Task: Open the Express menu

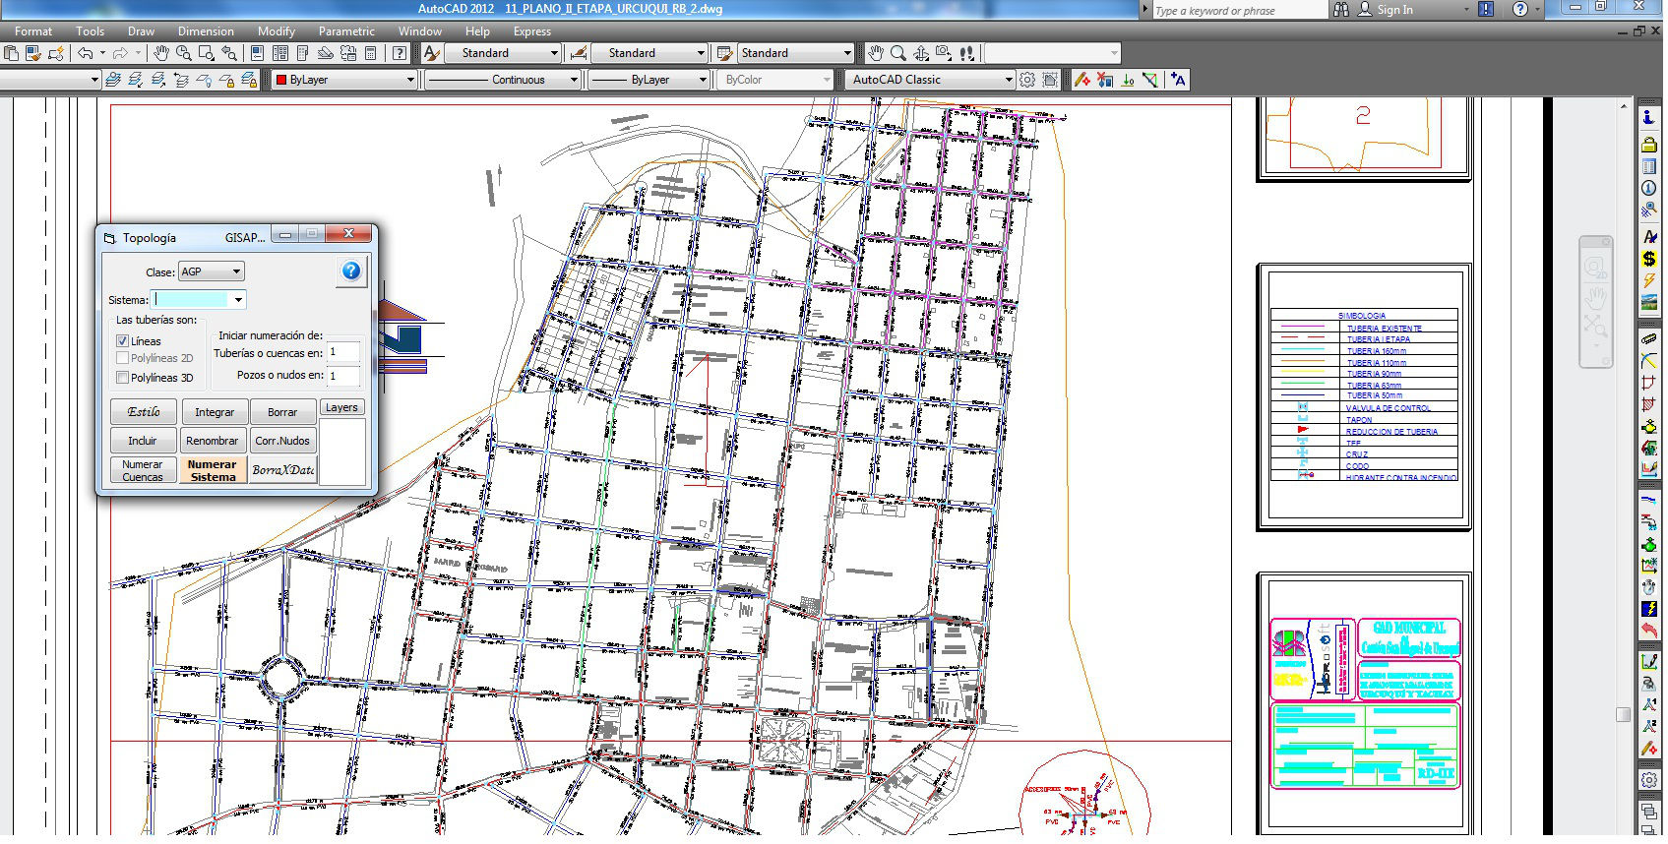Action: (x=531, y=31)
